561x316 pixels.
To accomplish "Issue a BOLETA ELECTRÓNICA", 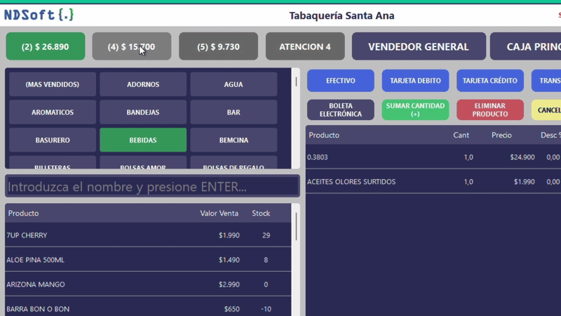I will pos(340,110).
